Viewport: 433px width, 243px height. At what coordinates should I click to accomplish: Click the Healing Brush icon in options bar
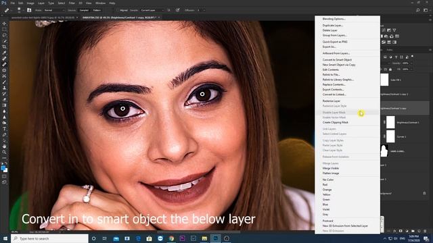(6, 10)
